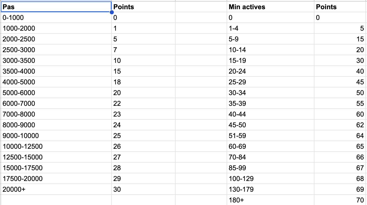The height and width of the screenshot is (205, 367).
Task: Select the points cell showing 18
Action: click(x=143, y=82)
